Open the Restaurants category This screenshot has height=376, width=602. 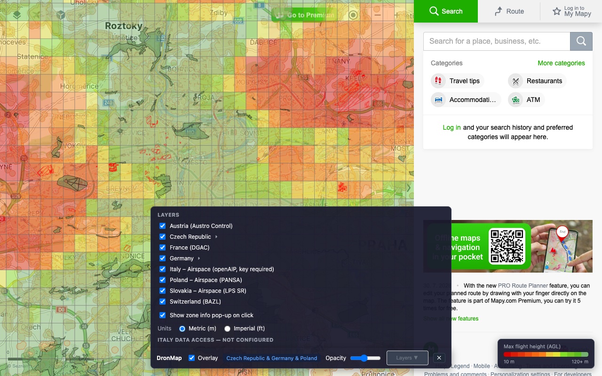pyautogui.click(x=537, y=81)
